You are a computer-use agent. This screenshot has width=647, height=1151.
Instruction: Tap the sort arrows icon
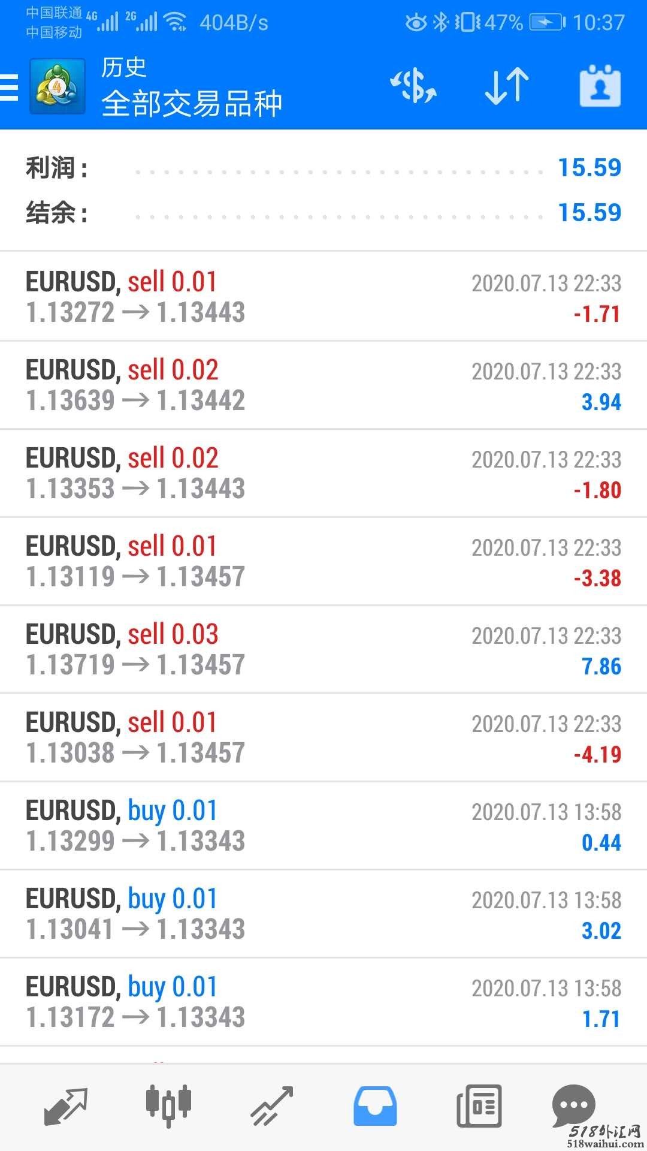[x=506, y=86]
